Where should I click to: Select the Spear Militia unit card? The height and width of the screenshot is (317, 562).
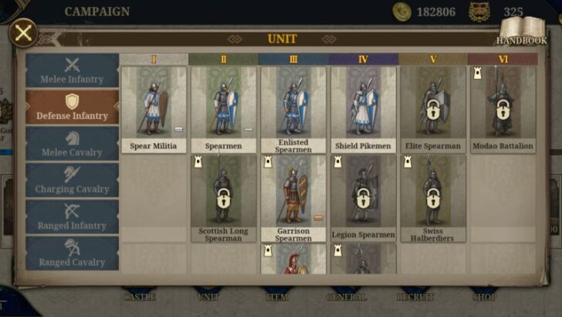[x=154, y=110]
